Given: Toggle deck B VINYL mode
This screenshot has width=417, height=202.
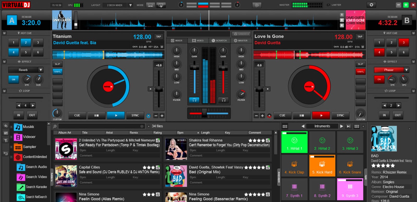Looking at the screenshot, I should coord(360,72).
